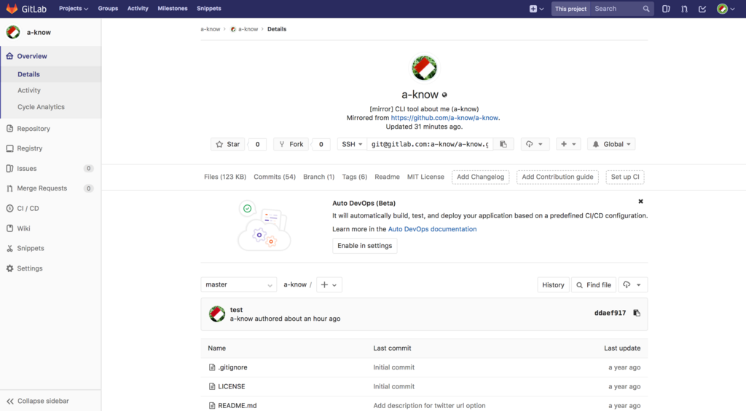Open the new item plus menu in navbar

coord(537,9)
